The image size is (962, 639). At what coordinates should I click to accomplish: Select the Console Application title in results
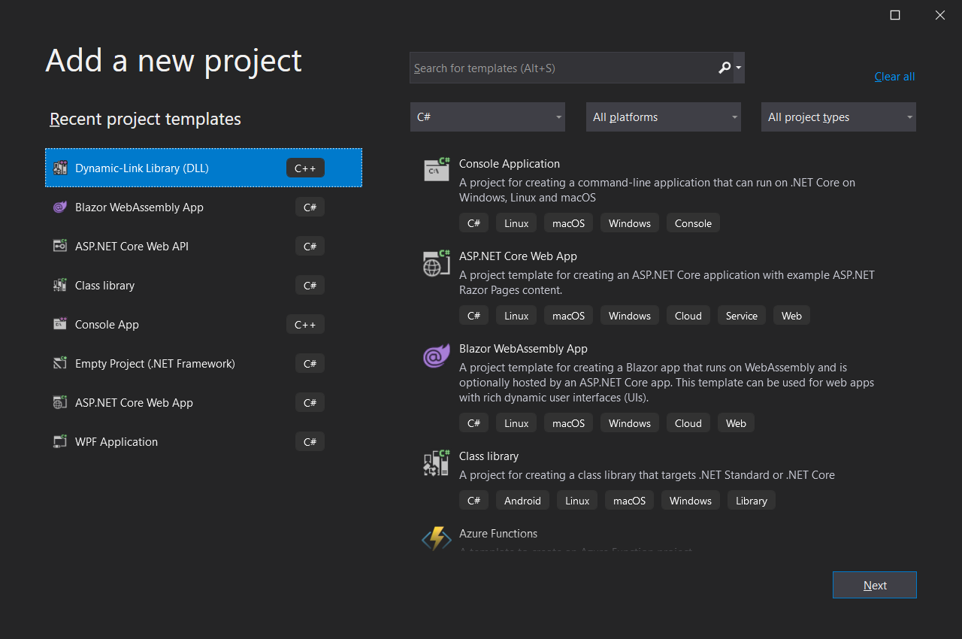(x=510, y=164)
